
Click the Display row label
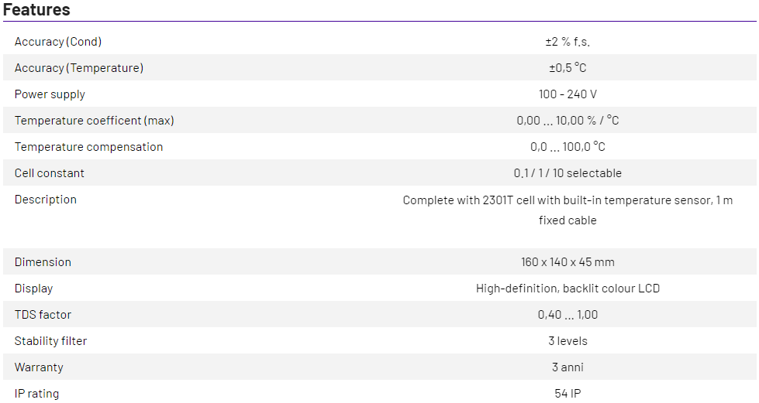pos(34,289)
